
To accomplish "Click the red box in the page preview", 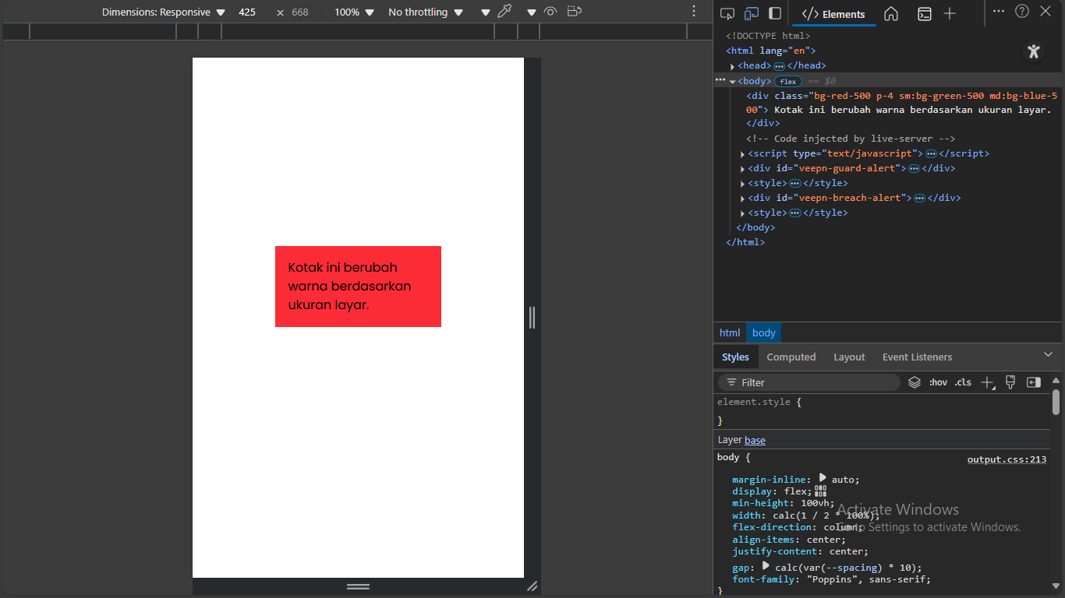I will tap(358, 287).
